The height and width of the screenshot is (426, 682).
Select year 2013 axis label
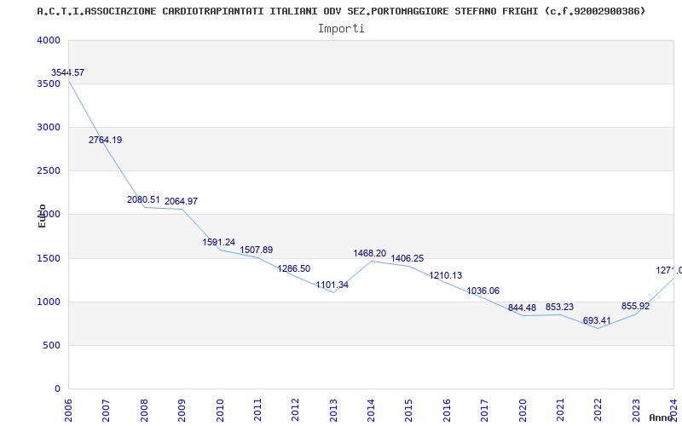click(x=333, y=410)
